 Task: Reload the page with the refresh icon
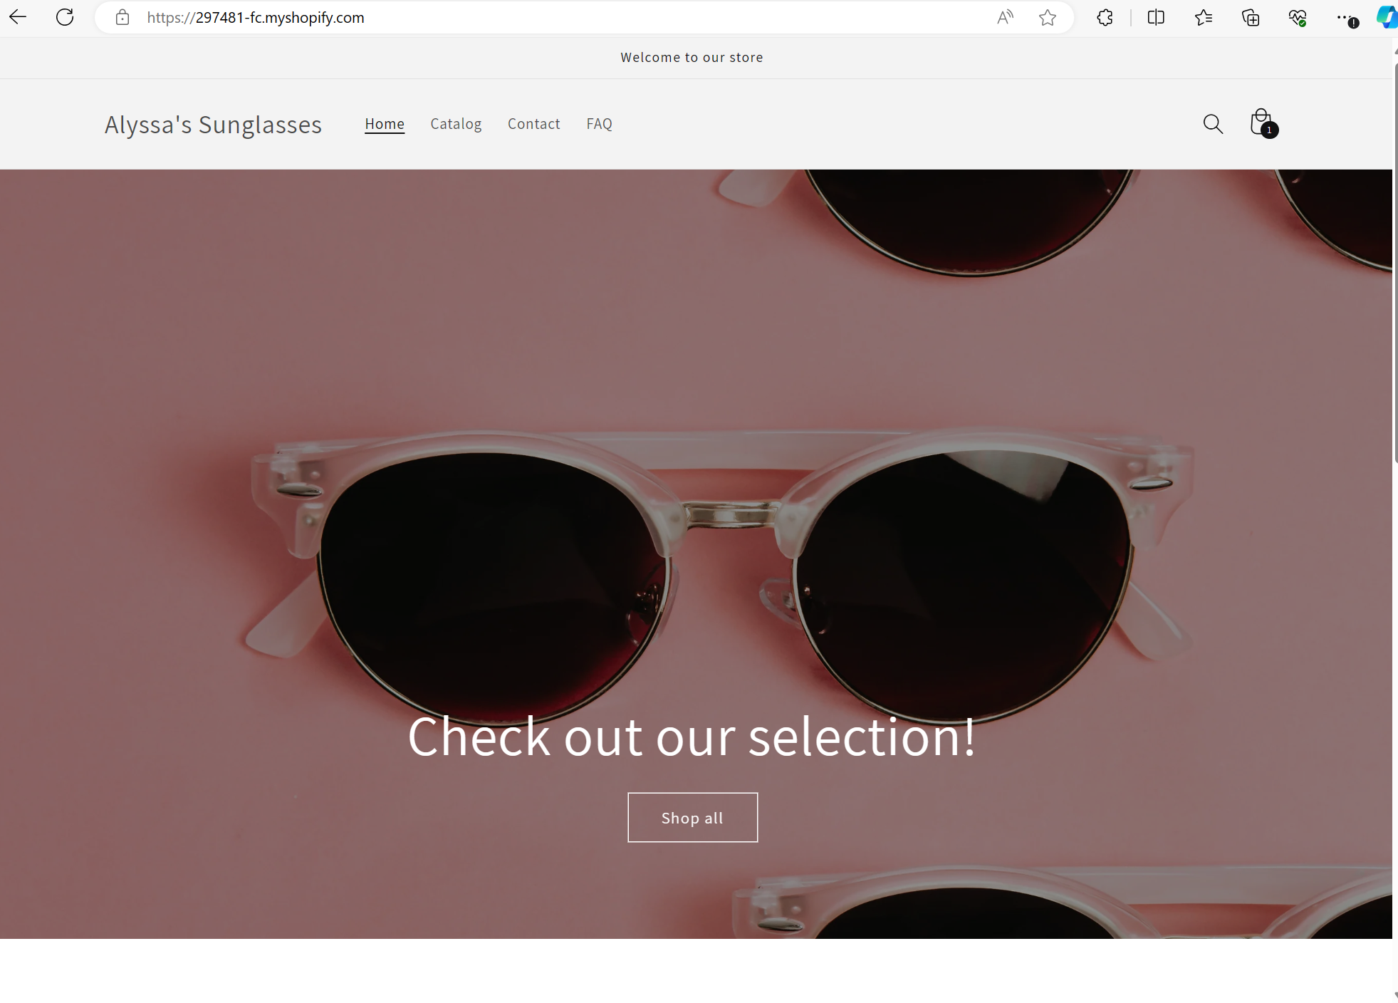click(65, 17)
